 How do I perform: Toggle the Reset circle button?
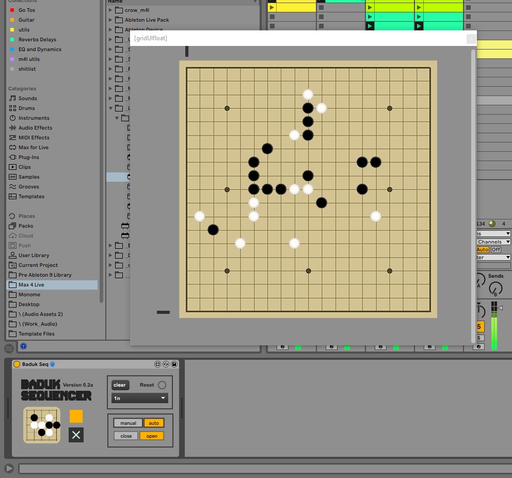162,385
